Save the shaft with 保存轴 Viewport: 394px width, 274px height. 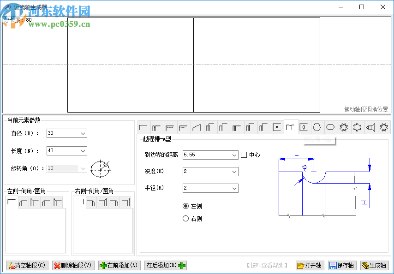tap(342, 265)
